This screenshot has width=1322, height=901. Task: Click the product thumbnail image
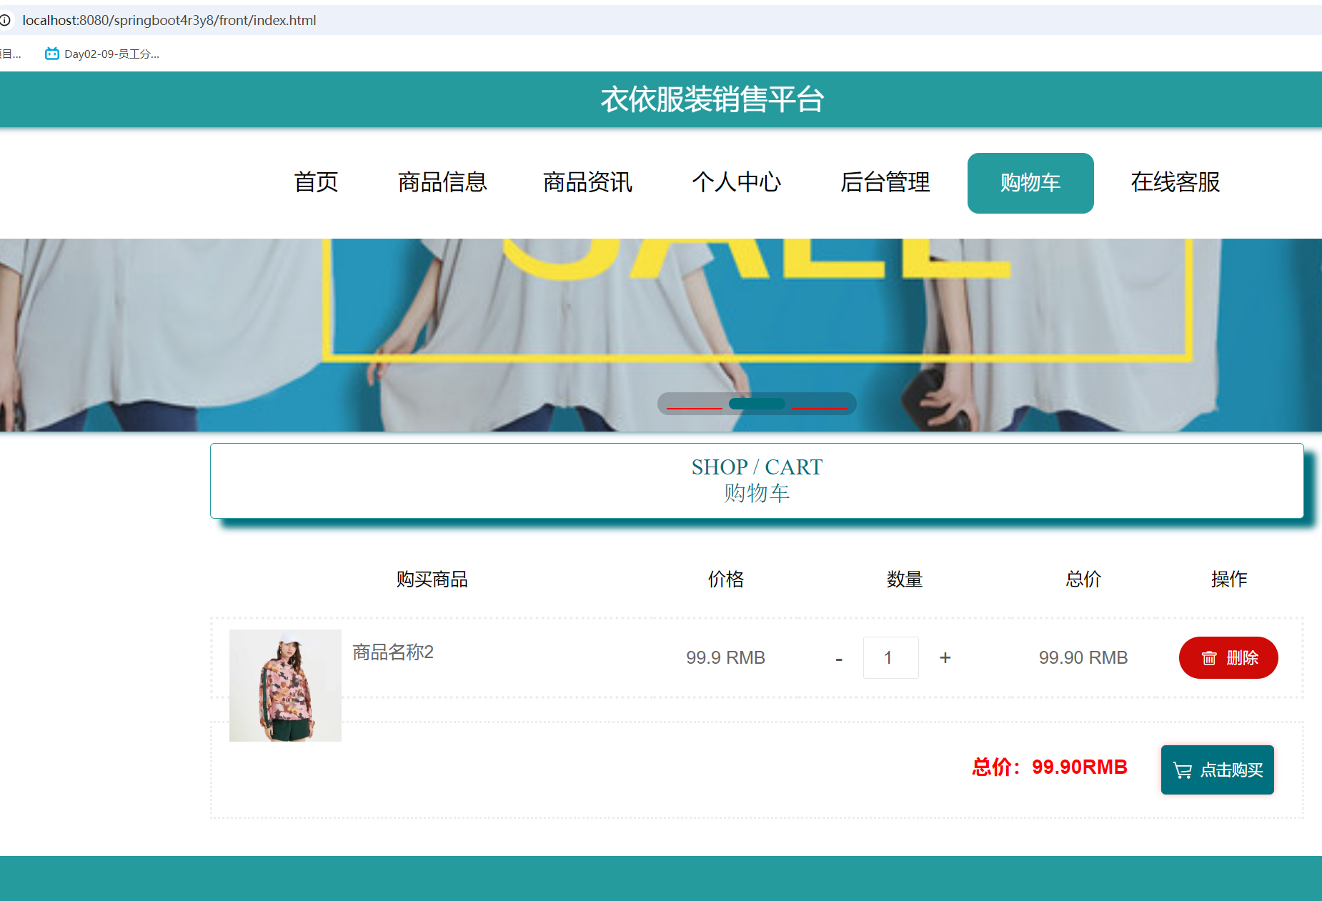(285, 685)
